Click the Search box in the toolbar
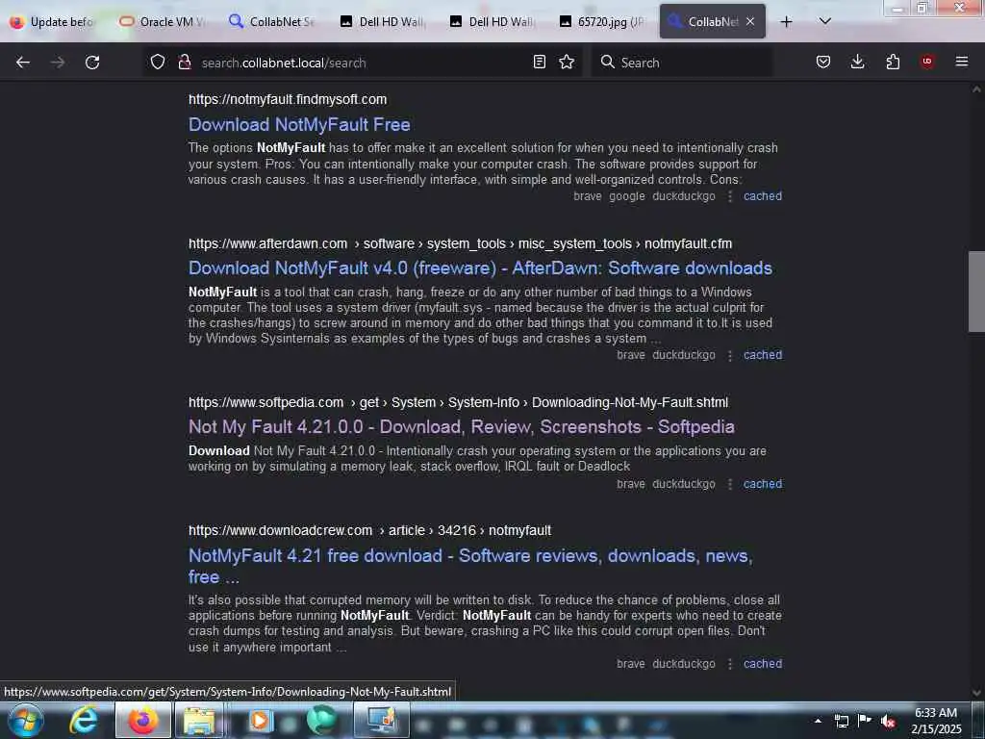This screenshot has height=739, width=985. 682,63
